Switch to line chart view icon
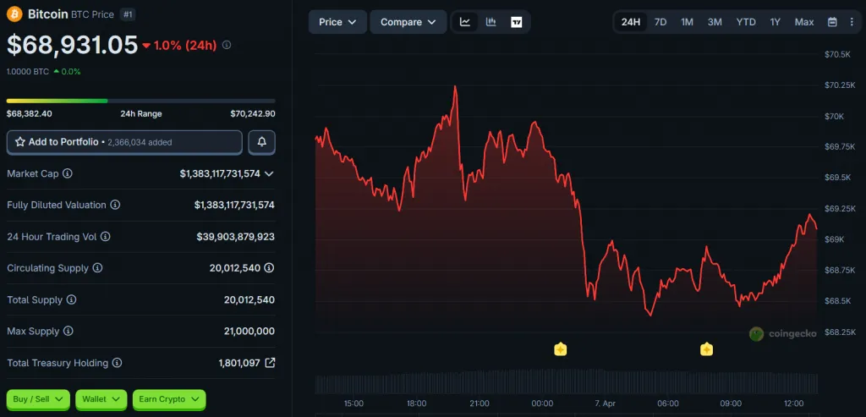 coord(465,22)
